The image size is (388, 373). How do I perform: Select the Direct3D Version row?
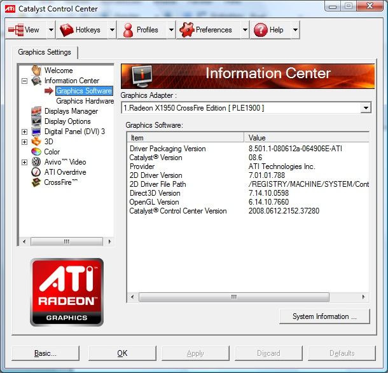tap(248, 193)
